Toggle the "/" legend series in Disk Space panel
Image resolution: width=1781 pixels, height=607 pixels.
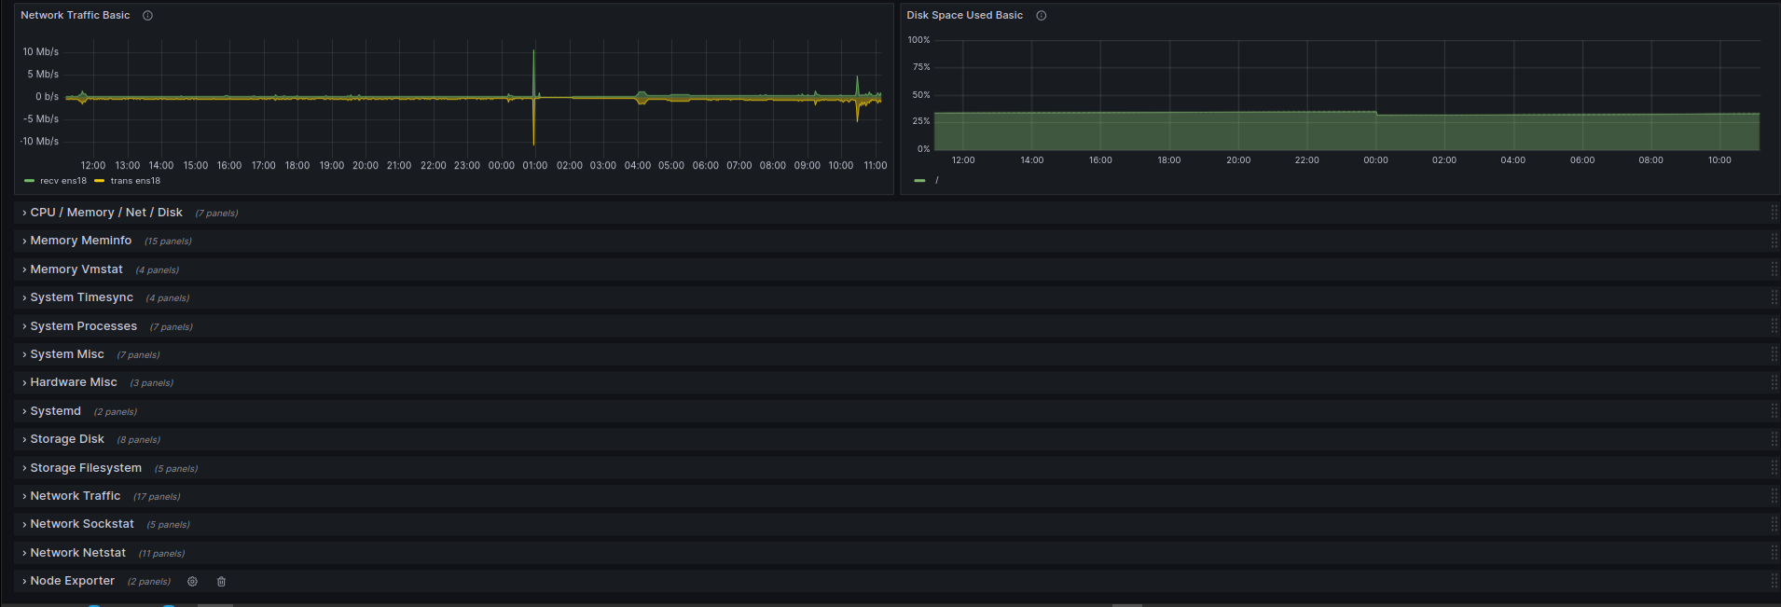click(937, 180)
